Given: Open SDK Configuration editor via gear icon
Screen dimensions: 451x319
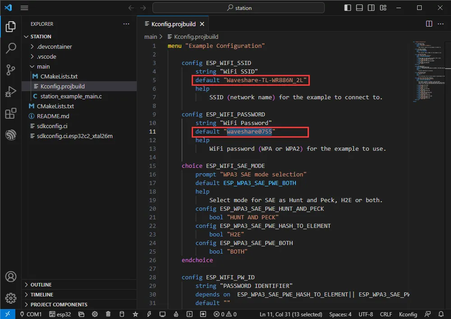Looking at the screenshot, I should 95,314.
